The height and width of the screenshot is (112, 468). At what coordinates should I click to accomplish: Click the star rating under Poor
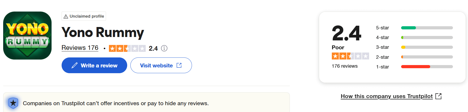(350, 56)
